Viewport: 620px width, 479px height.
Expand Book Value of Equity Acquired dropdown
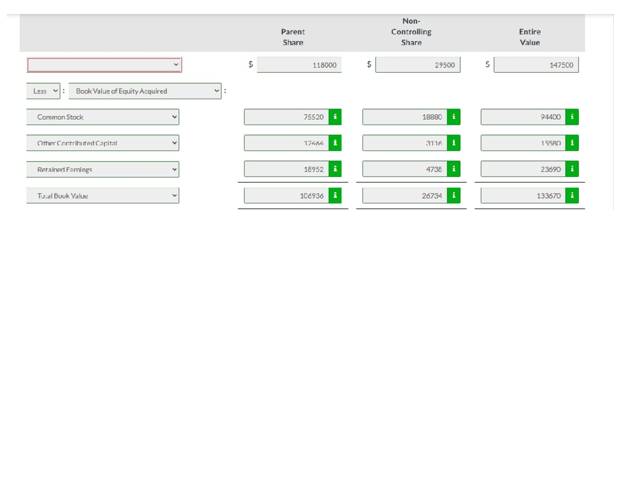click(x=145, y=91)
